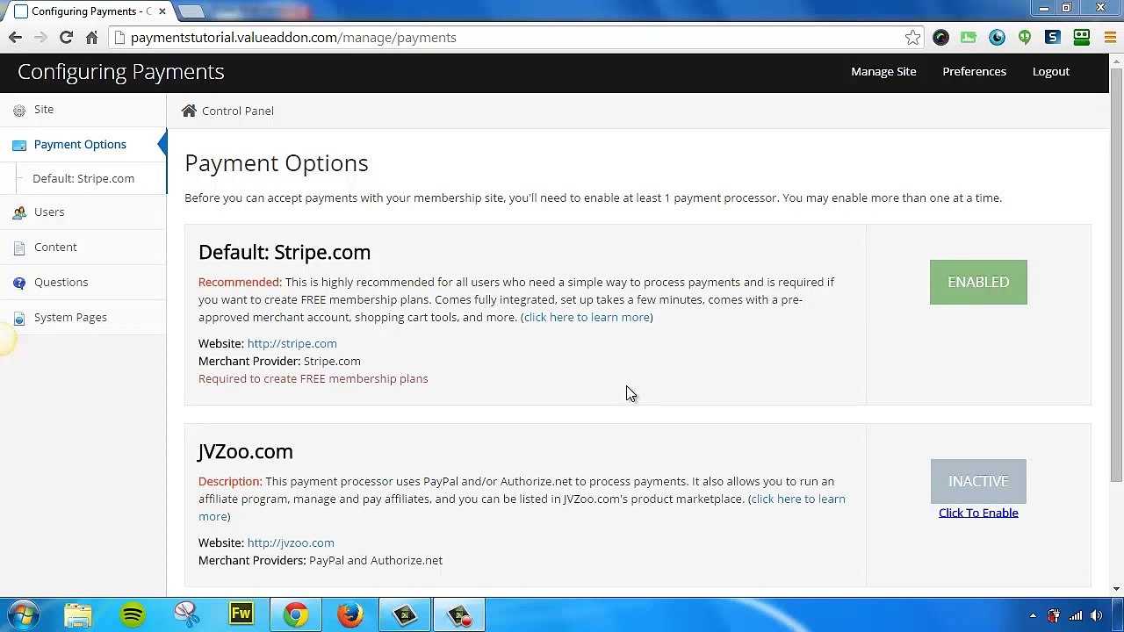Open the green Hangouts quote extension
This screenshot has height=632, width=1124.
(1025, 38)
